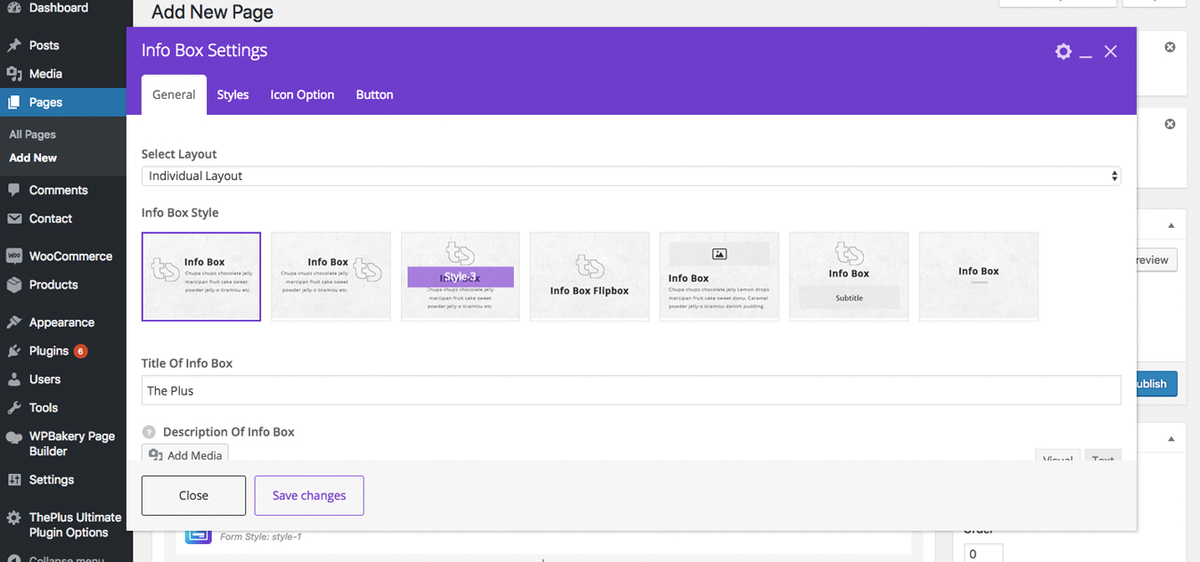This screenshot has height=562, width=1200.
Task: Go to Appearance in the sidebar
Action: 61,322
